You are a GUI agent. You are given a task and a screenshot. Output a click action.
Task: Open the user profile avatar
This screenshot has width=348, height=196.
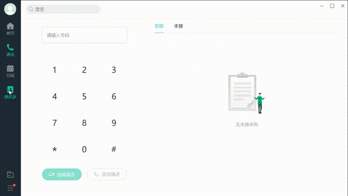(10, 9)
